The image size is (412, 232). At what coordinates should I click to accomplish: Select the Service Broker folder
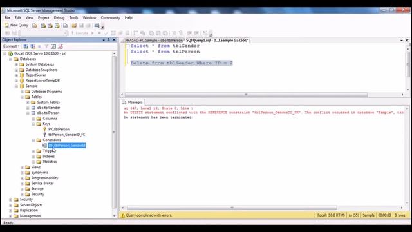[42, 183]
